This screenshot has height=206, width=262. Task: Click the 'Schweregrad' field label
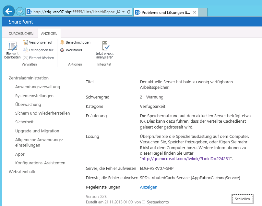98,97
